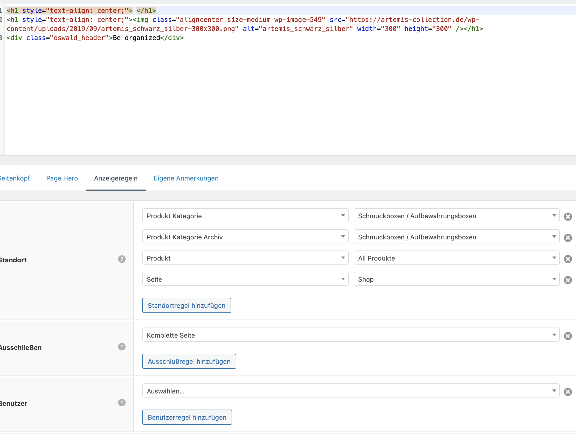Open the All Produkte dropdown
Viewport: 576px width, 434px height.
[456, 258]
